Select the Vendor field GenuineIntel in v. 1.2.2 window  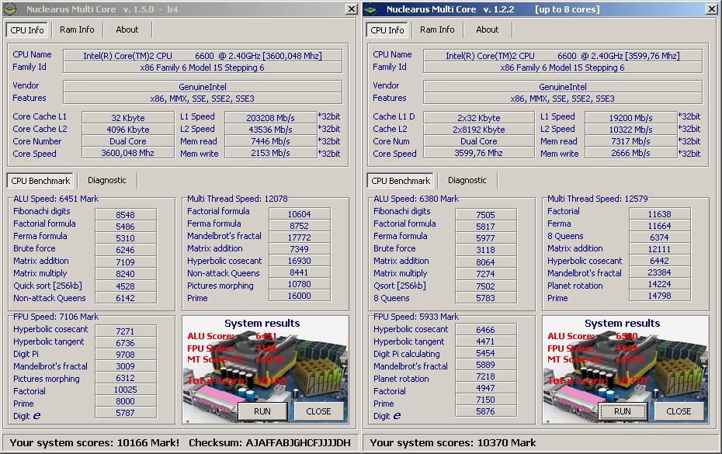563,87
